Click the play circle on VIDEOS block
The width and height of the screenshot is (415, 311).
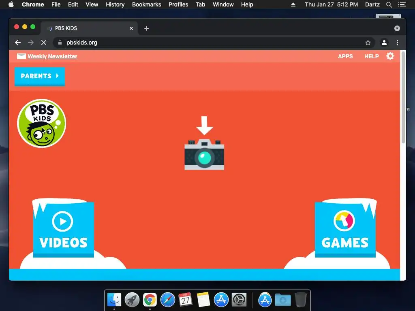pos(62,221)
